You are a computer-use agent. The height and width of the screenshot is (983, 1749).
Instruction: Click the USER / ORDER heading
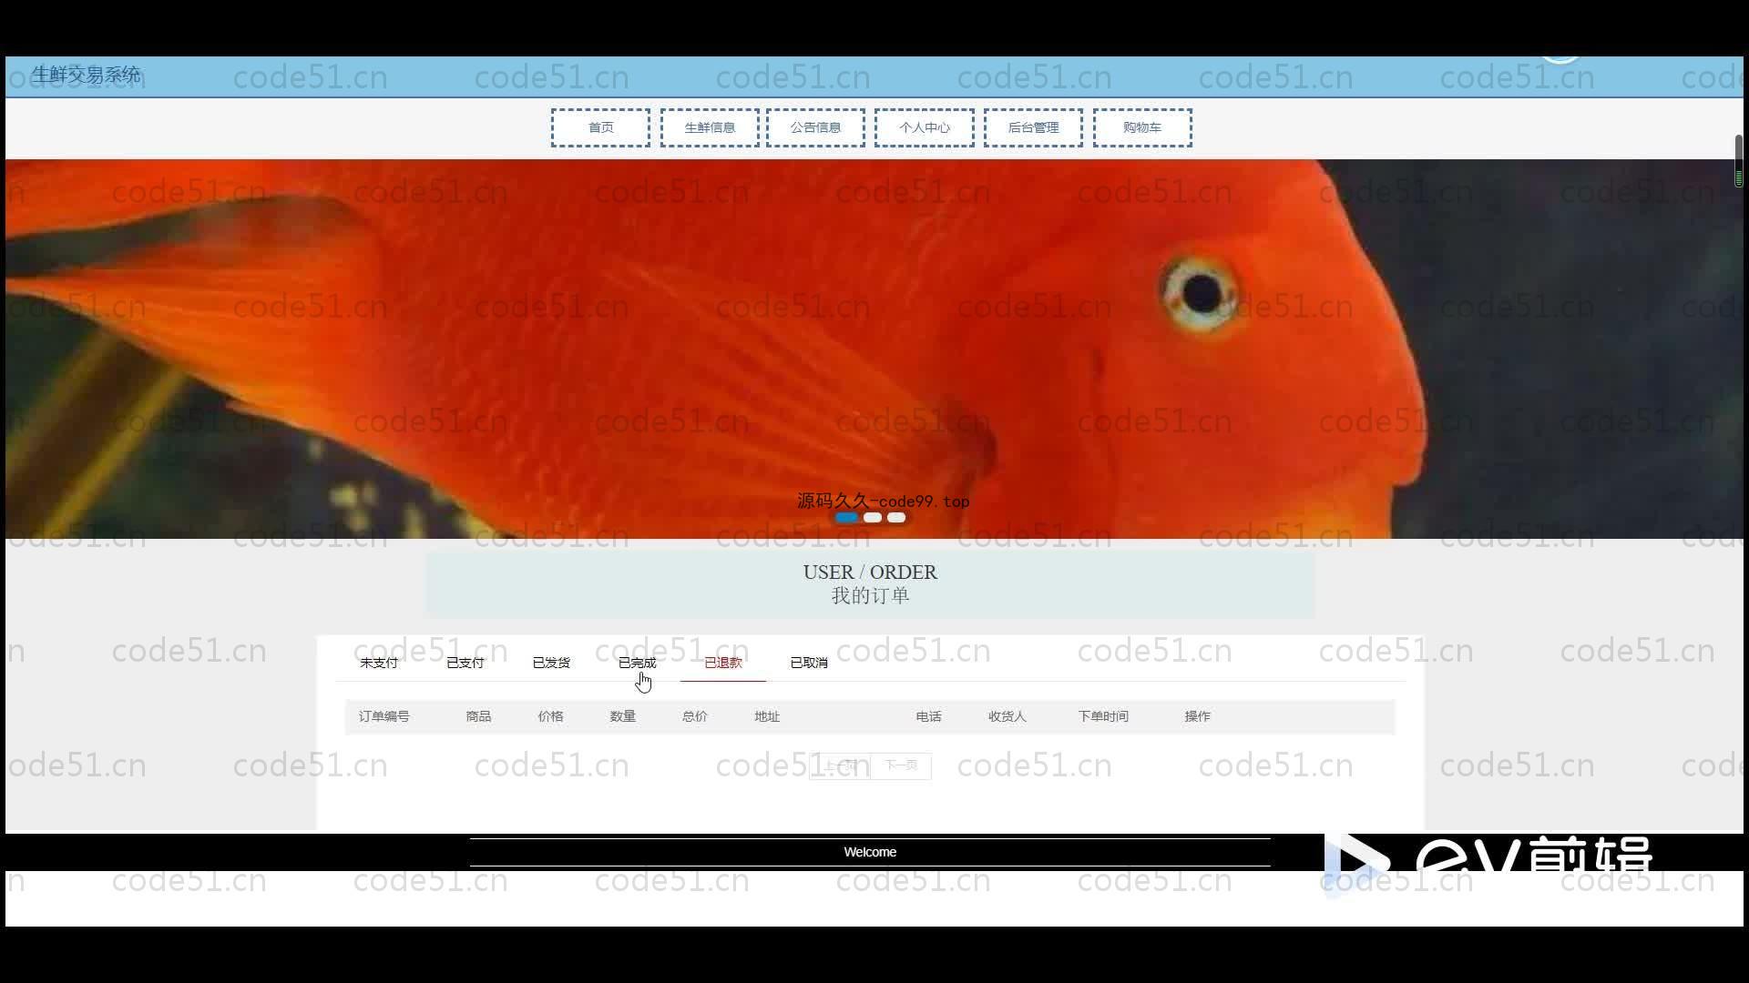pos(870,573)
